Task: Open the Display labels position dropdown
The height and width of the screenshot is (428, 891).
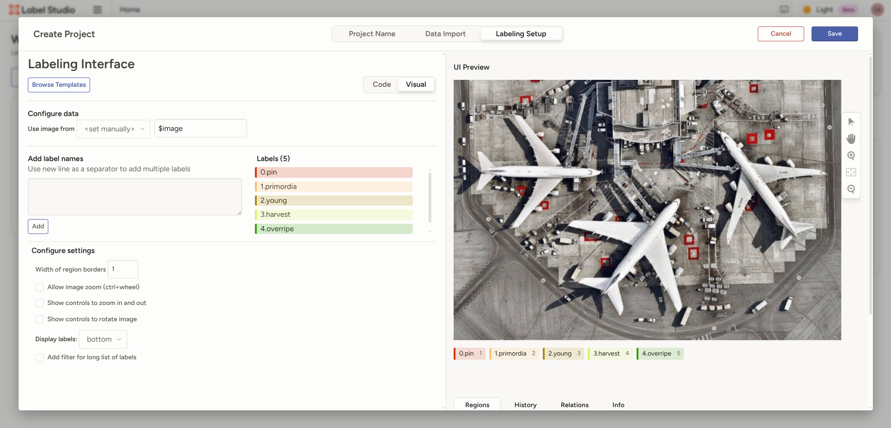Action: click(x=103, y=339)
